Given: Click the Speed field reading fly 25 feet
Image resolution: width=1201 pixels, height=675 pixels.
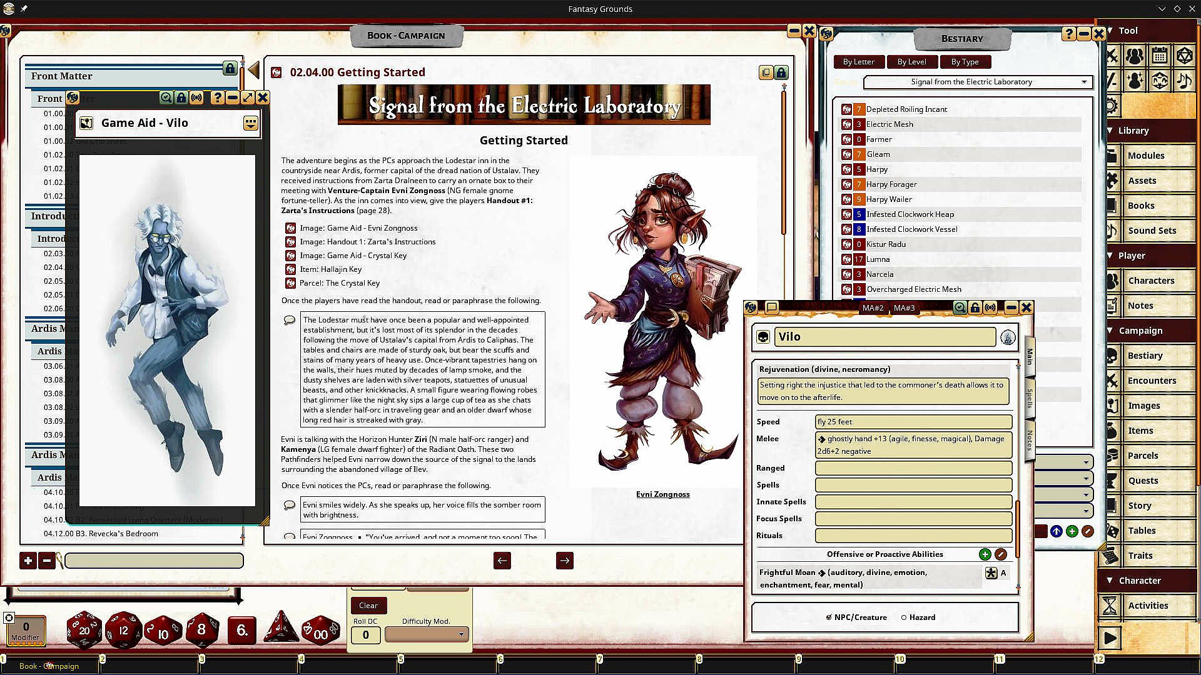Looking at the screenshot, I should pos(913,422).
